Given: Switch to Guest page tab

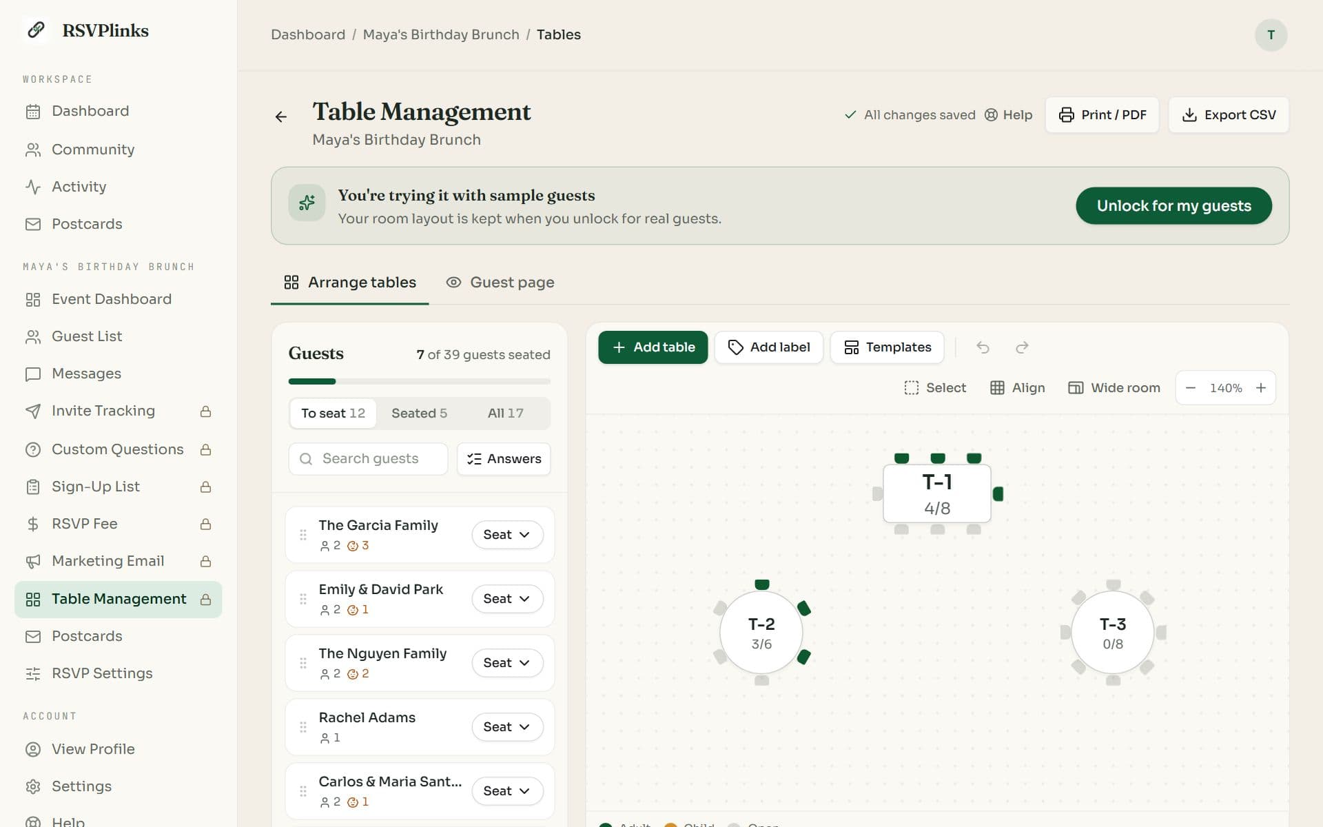Looking at the screenshot, I should (500, 283).
